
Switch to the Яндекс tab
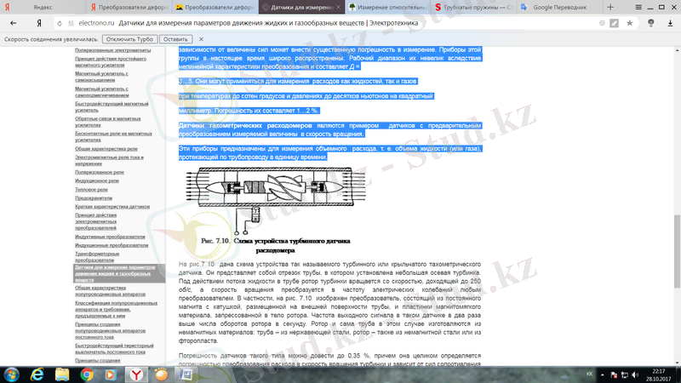coord(43,8)
